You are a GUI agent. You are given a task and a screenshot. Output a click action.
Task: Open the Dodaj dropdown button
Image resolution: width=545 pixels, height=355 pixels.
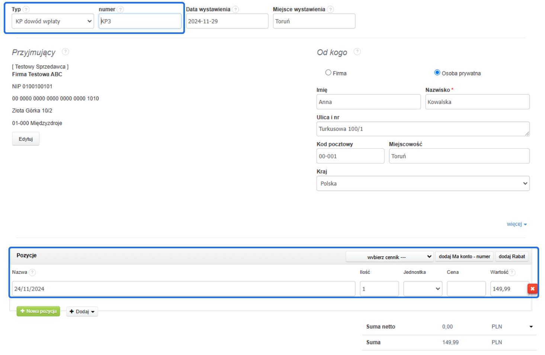pos(82,311)
